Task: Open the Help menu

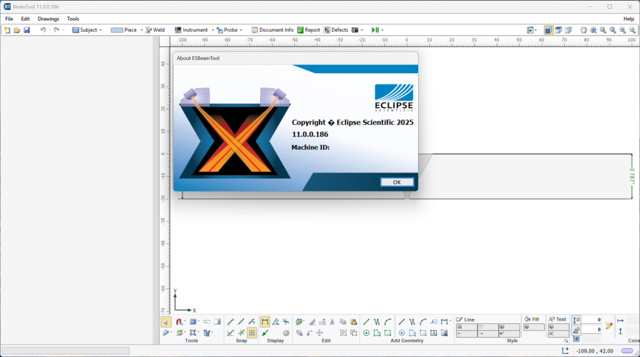Action: pyautogui.click(x=628, y=19)
